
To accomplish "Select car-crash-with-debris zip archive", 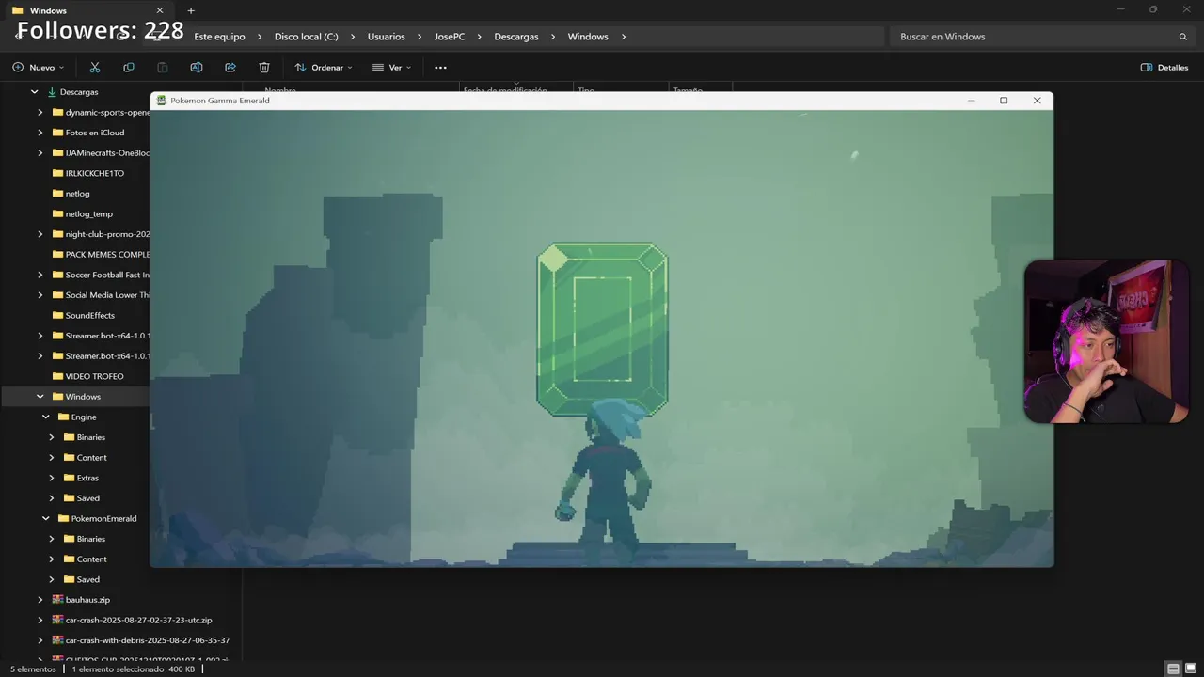I will point(147,640).
